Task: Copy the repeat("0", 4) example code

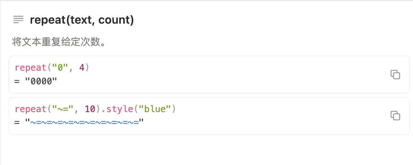Action: coord(395,74)
